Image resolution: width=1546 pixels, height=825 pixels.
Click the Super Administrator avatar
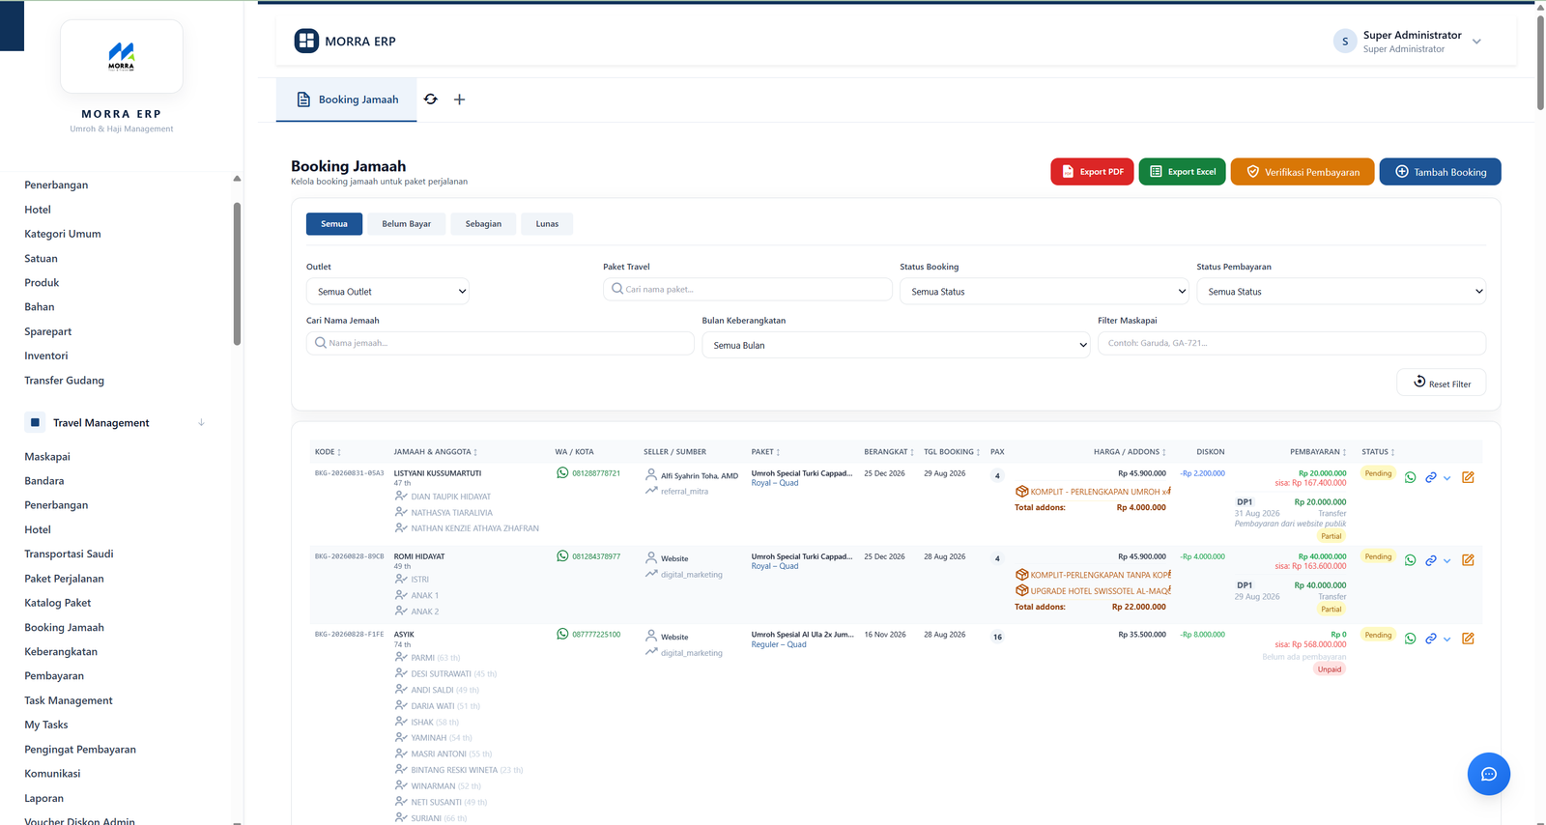[x=1345, y=42]
